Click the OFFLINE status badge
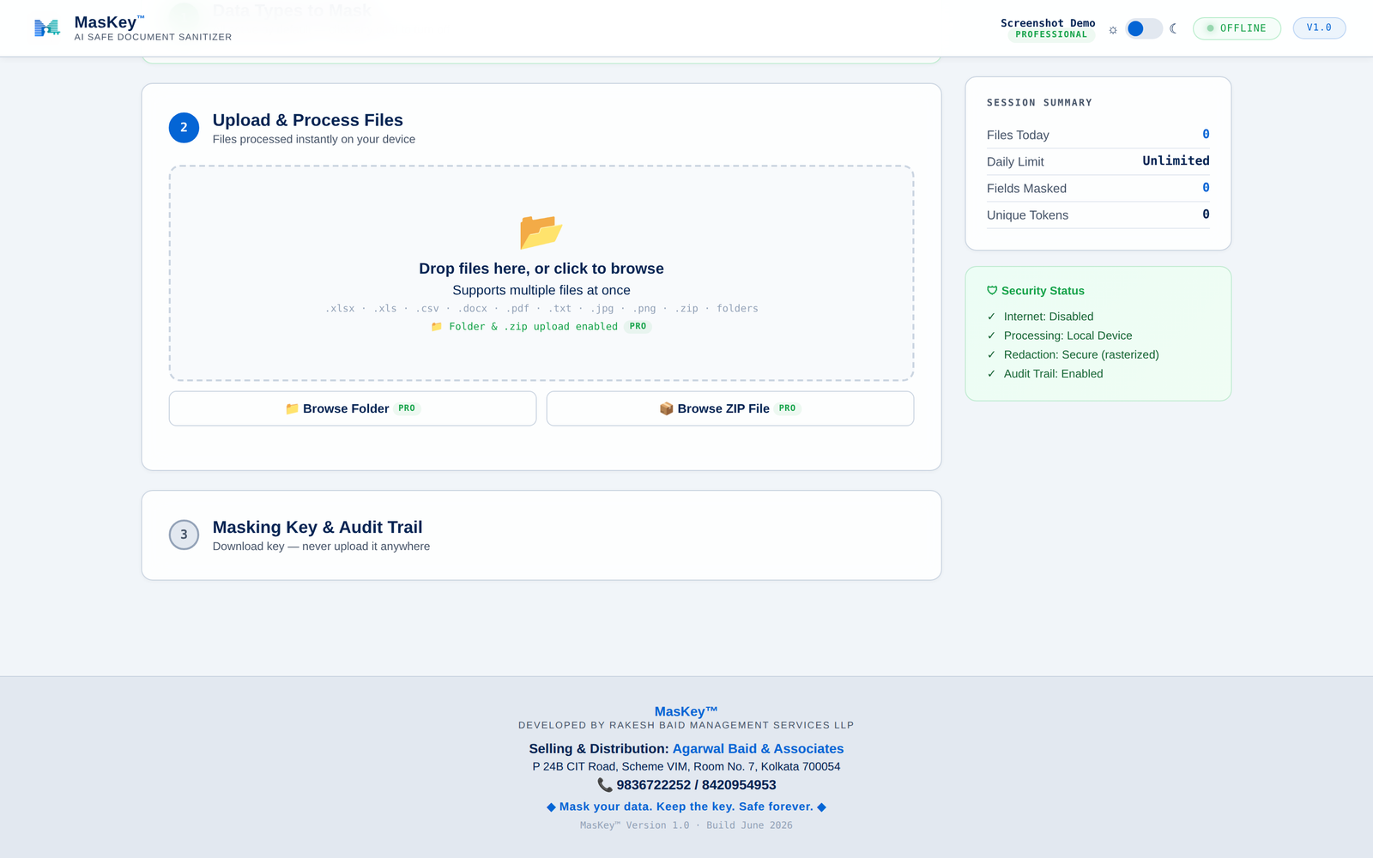The height and width of the screenshot is (858, 1373). coord(1237,28)
